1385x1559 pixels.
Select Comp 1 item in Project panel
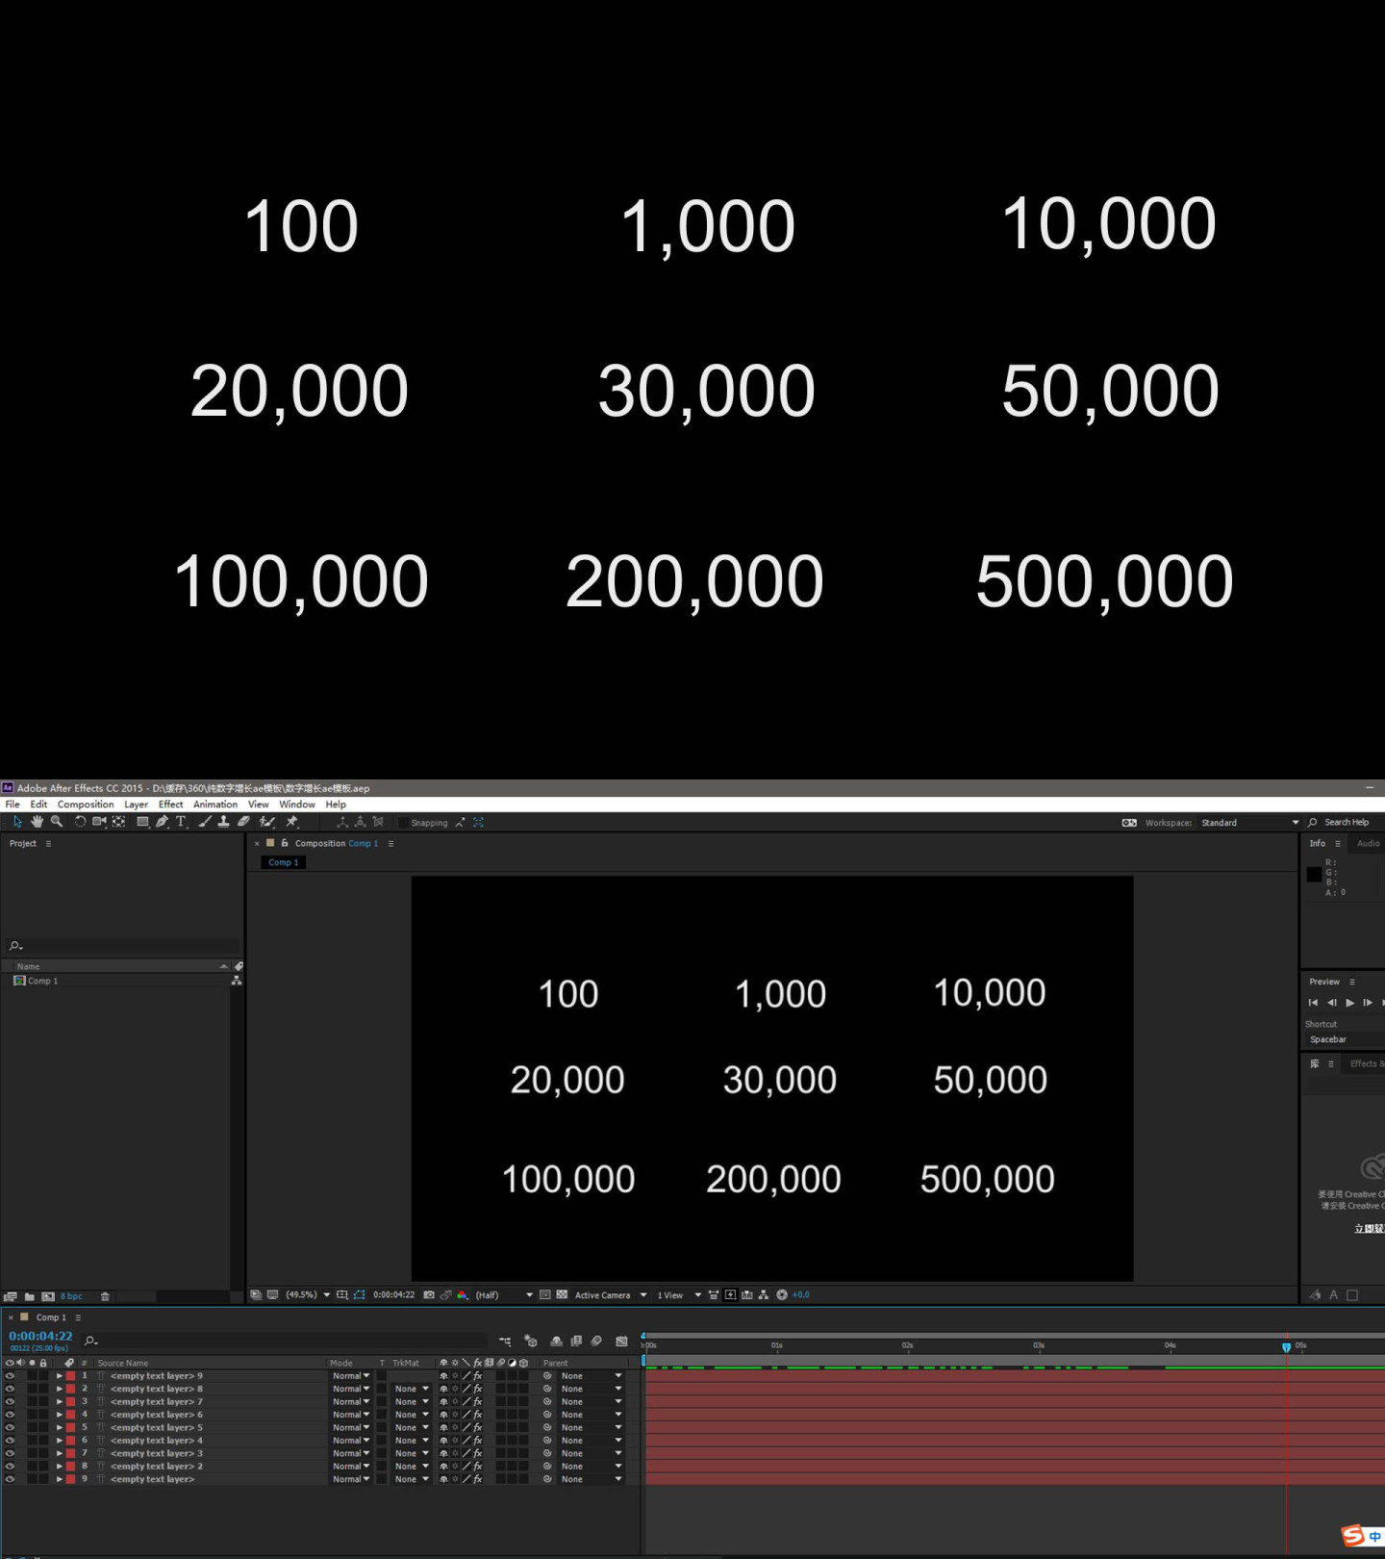(x=42, y=981)
